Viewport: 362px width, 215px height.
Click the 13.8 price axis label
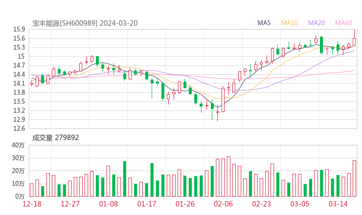tap(19, 92)
